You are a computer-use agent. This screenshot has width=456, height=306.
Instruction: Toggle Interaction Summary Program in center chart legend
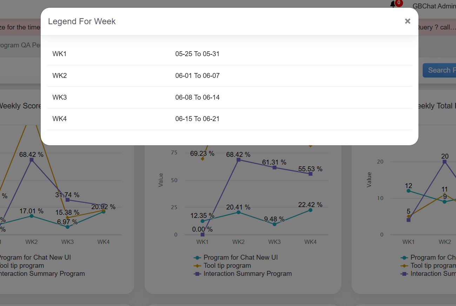click(247, 274)
